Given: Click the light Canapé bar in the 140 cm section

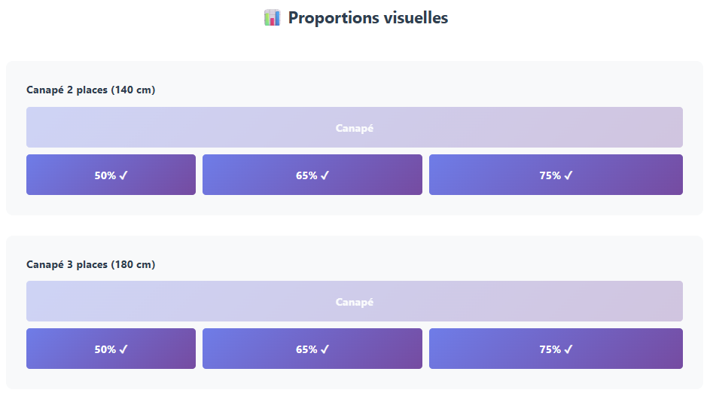Looking at the screenshot, I should (355, 127).
